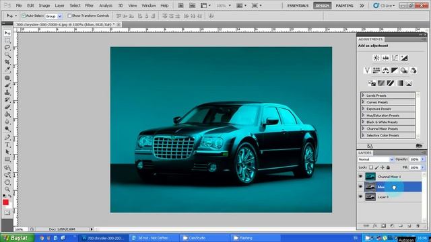Switch to the Essentials workspace
Image resolution: width=431 pixels, height=242 pixels.
[x=298, y=5]
